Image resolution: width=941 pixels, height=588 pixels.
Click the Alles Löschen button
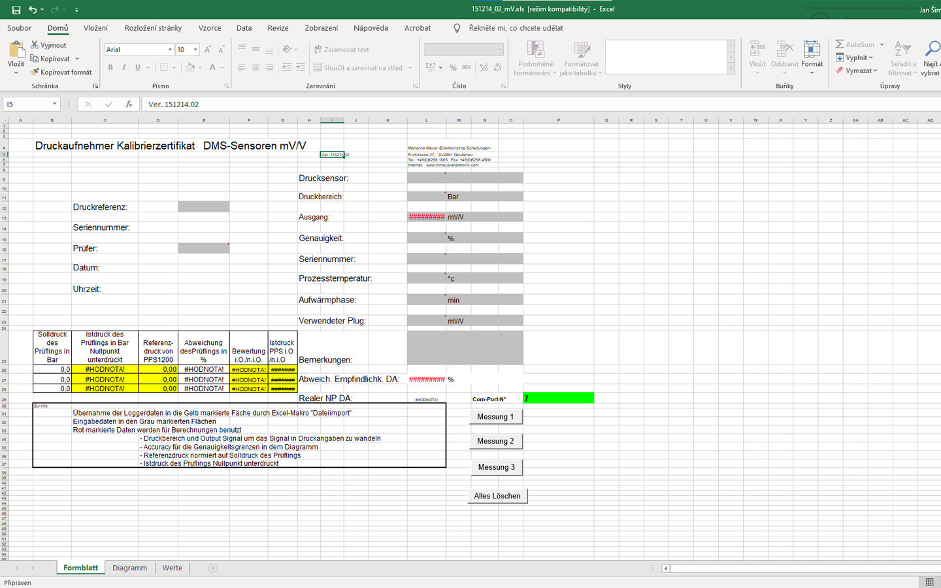pyautogui.click(x=497, y=496)
